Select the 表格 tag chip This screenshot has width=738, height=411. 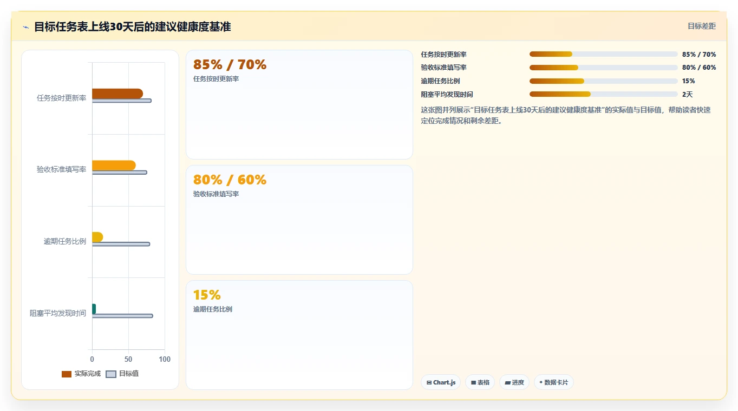point(480,382)
